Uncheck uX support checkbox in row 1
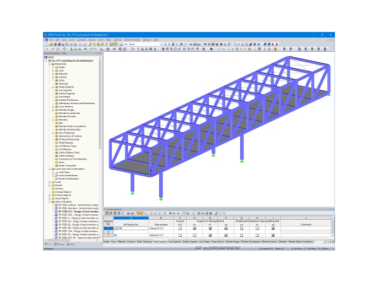 pos(195,228)
